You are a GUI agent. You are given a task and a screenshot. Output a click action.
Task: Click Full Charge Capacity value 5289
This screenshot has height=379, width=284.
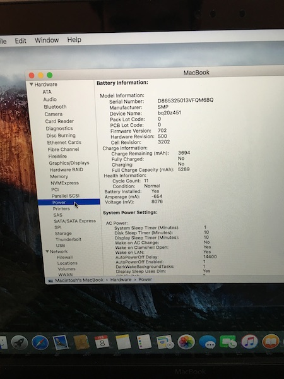(x=184, y=169)
